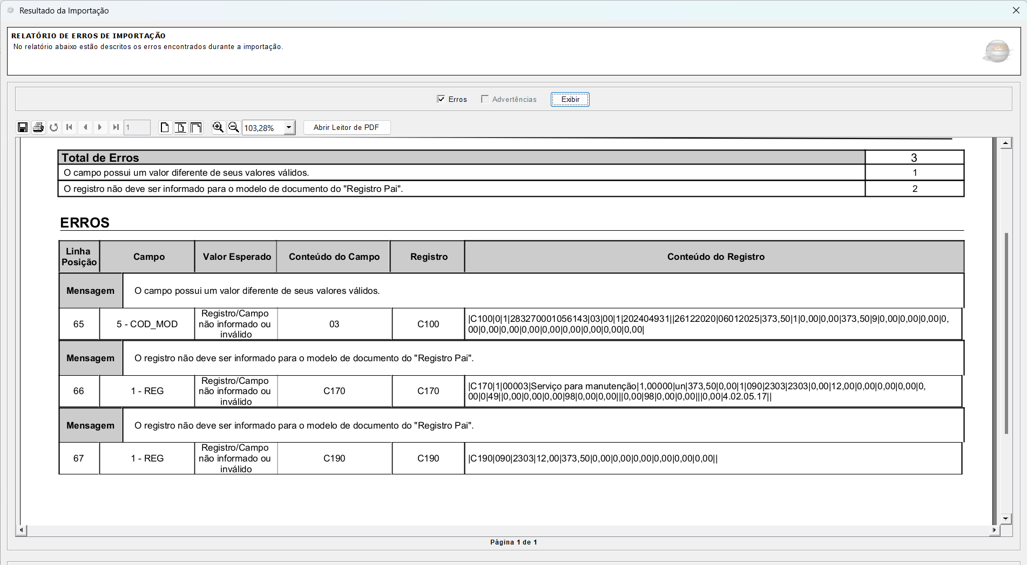
Task: Zoom in on the report
Action: [218, 127]
